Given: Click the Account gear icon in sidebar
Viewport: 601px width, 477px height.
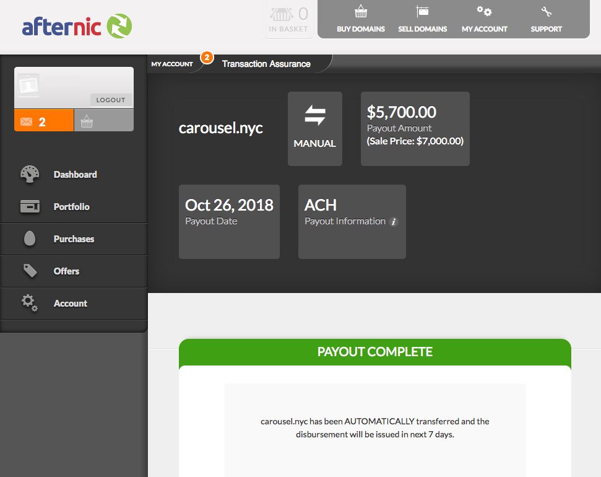Looking at the screenshot, I should [x=30, y=303].
